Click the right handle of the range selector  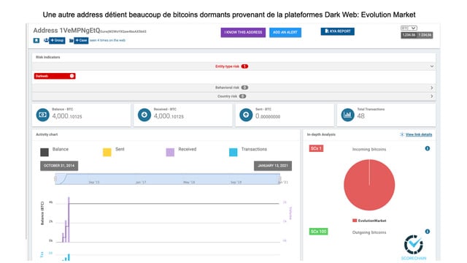click(x=279, y=178)
